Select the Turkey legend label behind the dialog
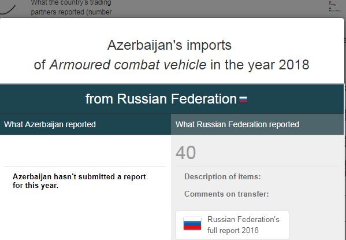This screenshot has width=346, height=240. (332, 5)
